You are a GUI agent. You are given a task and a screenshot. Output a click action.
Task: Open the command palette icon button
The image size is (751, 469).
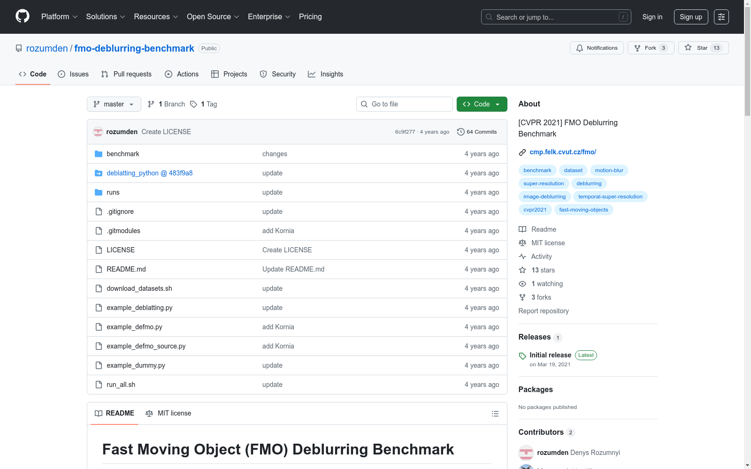click(721, 17)
